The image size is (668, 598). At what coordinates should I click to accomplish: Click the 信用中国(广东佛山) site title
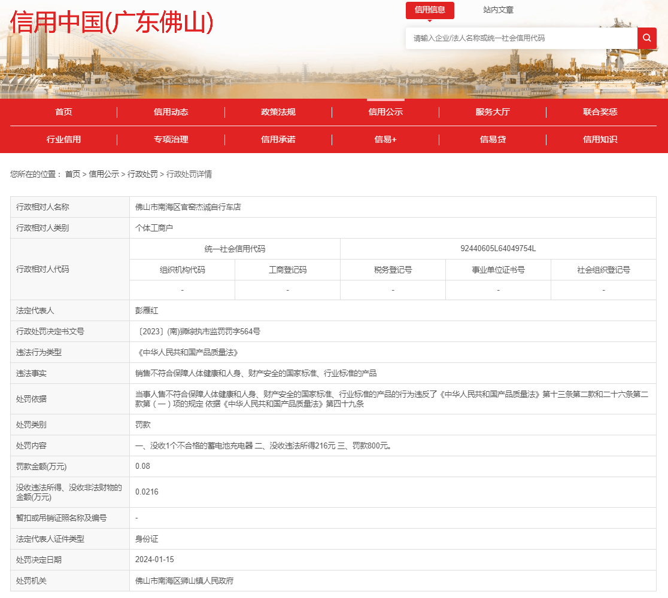112,23
